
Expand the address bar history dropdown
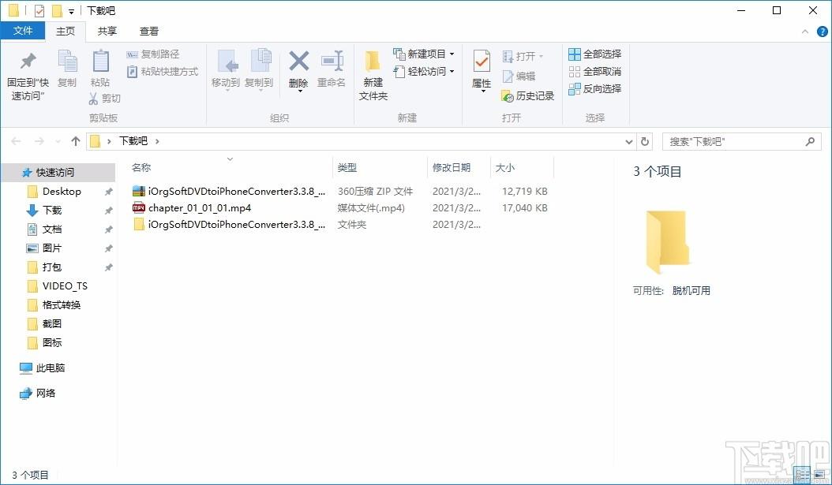pyautogui.click(x=629, y=141)
